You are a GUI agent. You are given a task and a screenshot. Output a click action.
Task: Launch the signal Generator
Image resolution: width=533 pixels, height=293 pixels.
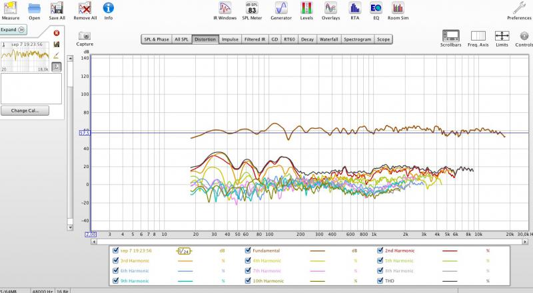281,11
